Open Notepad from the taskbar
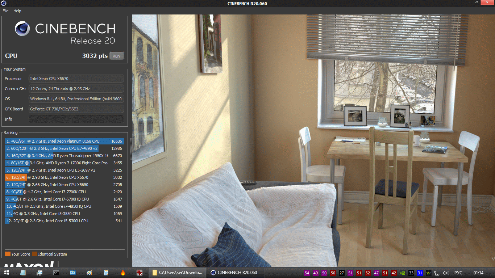Viewport: 495px width, 278px height. (23, 273)
